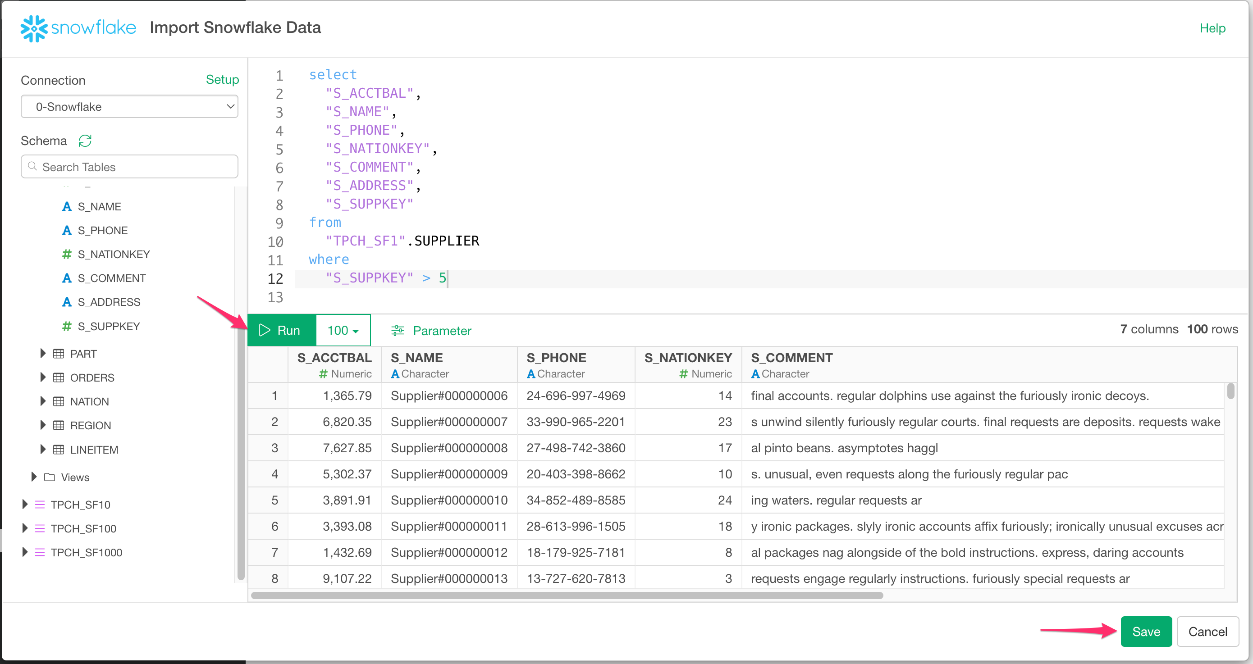1253x664 pixels.
Task: Expand the TPCH_SF10 schema
Action: click(x=25, y=504)
